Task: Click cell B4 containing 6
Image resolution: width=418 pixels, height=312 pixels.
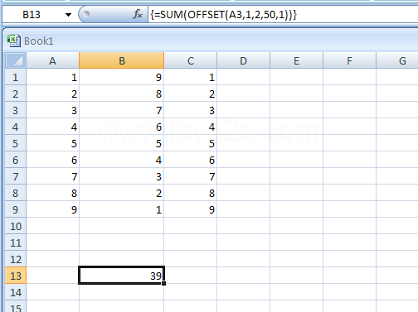Action: [122, 127]
